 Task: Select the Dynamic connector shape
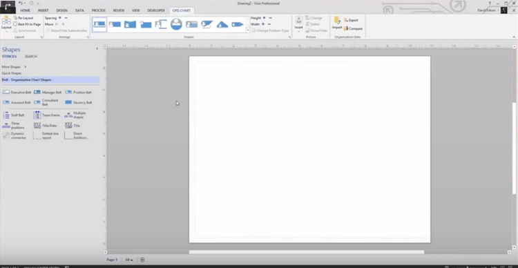pyautogui.click(x=15, y=136)
